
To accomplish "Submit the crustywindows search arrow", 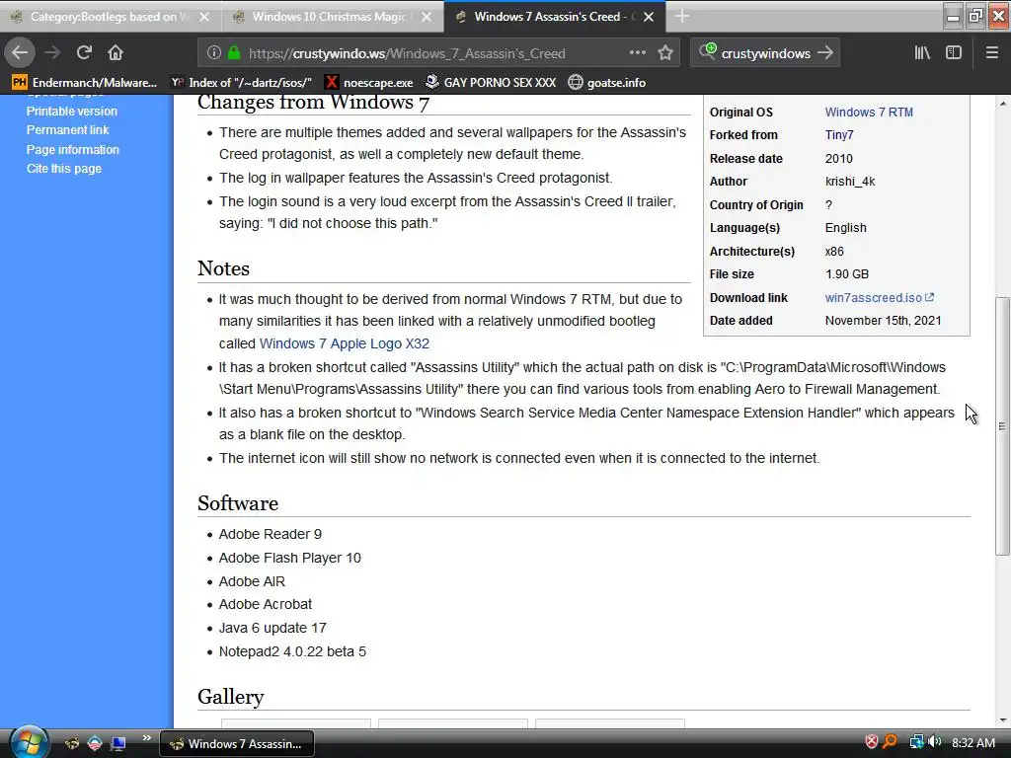I will (x=825, y=53).
